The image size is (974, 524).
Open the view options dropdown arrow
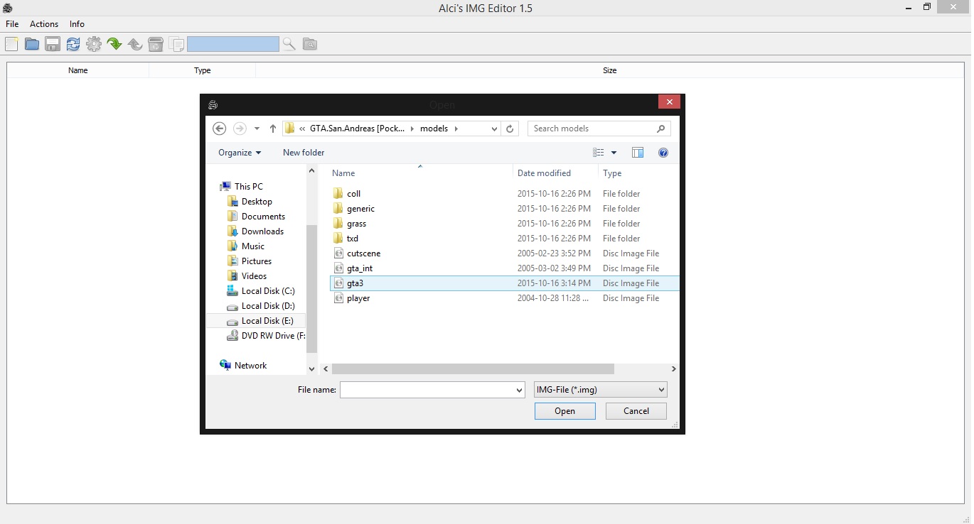[x=614, y=153]
